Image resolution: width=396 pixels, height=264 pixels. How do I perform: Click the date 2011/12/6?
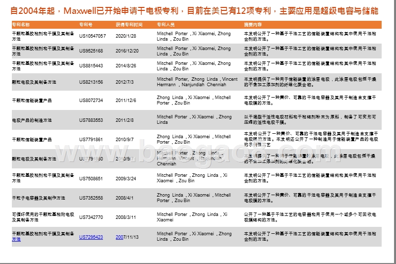pos(126,100)
